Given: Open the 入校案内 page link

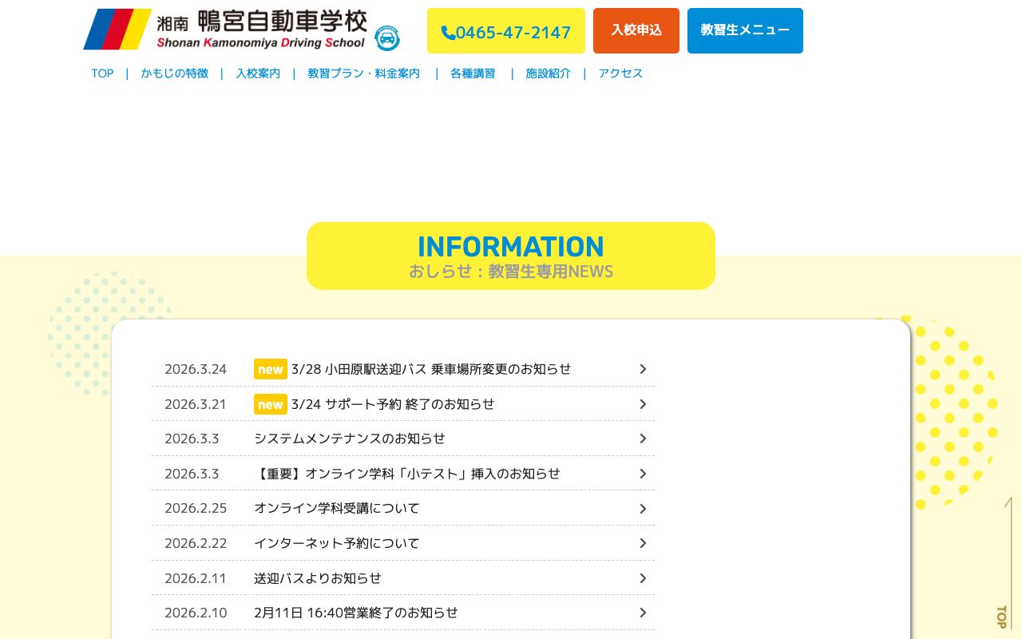Looking at the screenshot, I should click(x=258, y=73).
